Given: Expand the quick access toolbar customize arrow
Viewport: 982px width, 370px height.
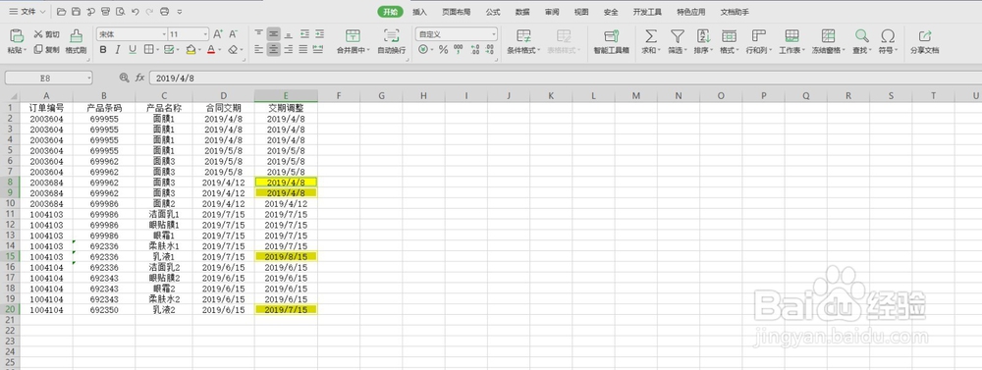Looking at the screenshot, I should tap(180, 12).
